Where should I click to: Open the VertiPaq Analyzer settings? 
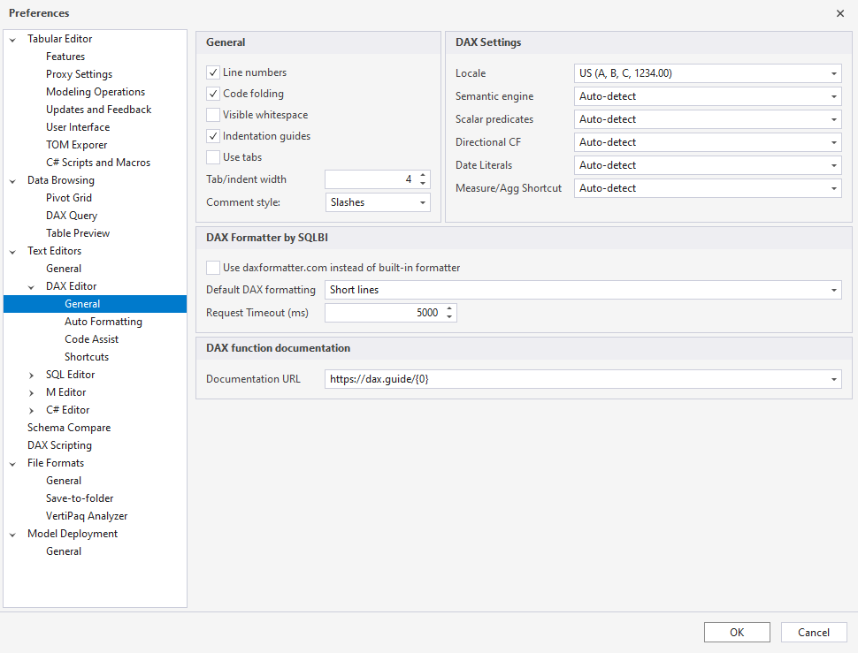coord(86,515)
